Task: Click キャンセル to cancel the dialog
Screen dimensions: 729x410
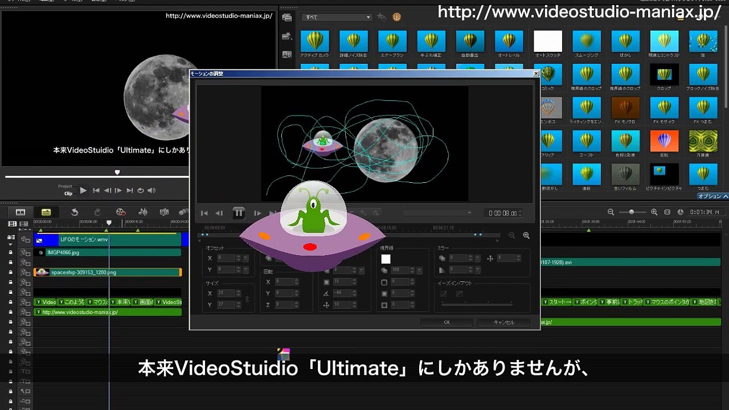Action: click(x=504, y=322)
